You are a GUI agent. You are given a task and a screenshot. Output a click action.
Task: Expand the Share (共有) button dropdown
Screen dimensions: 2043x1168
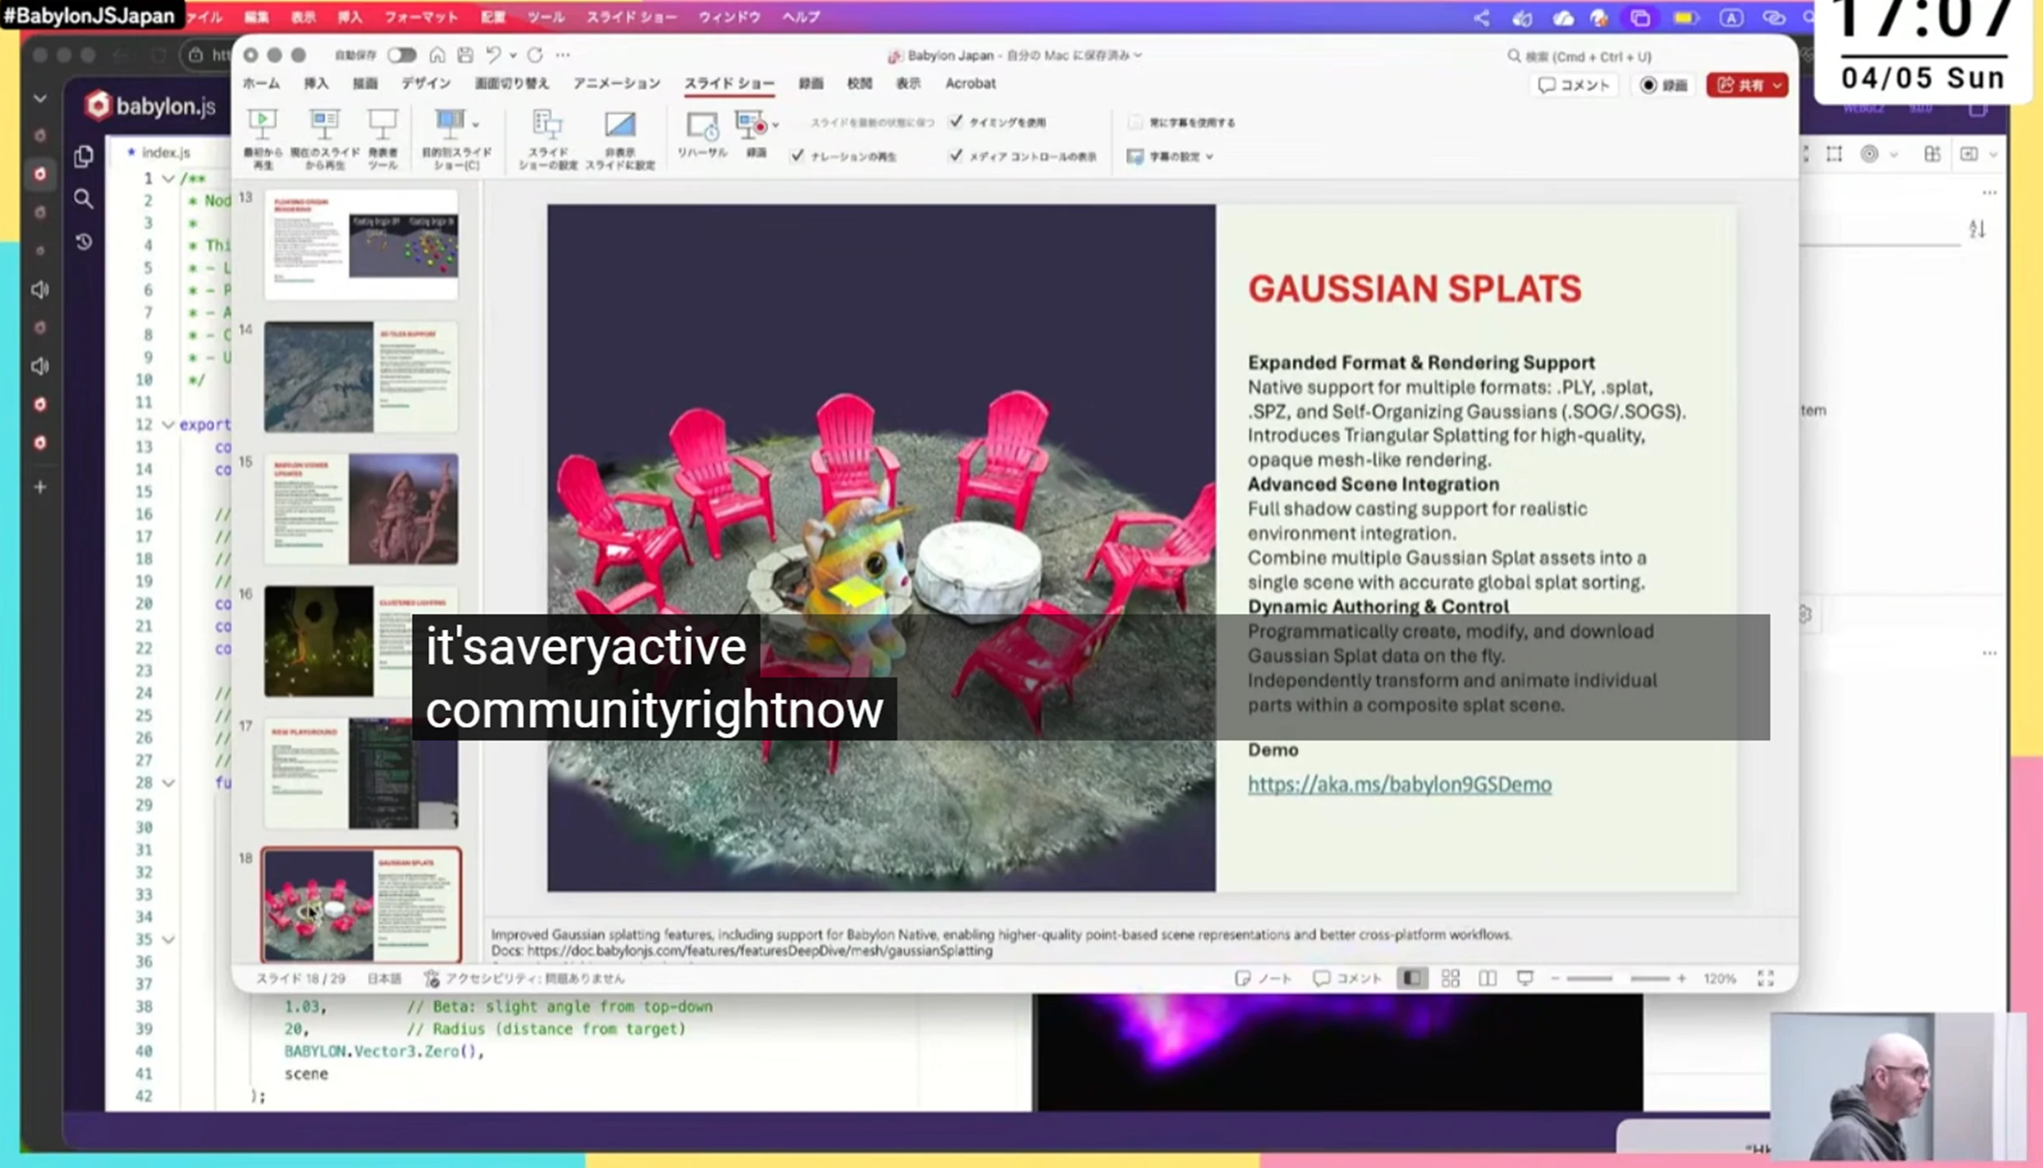coord(1777,85)
